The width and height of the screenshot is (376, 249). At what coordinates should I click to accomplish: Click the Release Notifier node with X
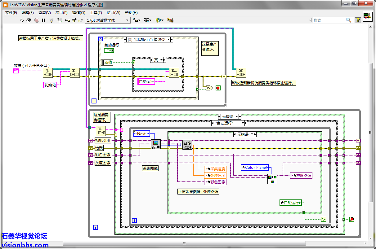(x=241, y=73)
